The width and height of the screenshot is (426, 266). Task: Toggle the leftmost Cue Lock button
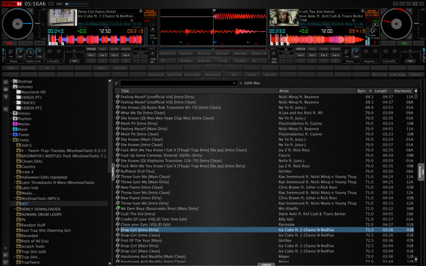pos(29,68)
